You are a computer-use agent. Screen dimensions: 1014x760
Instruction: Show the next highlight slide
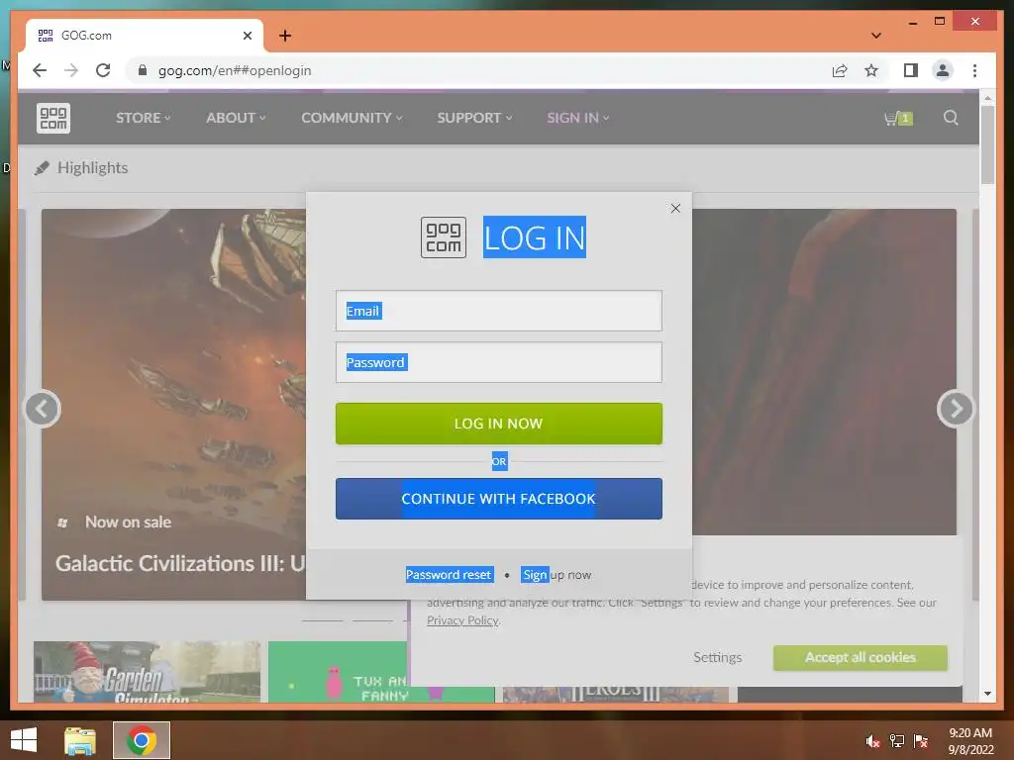point(956,409)
